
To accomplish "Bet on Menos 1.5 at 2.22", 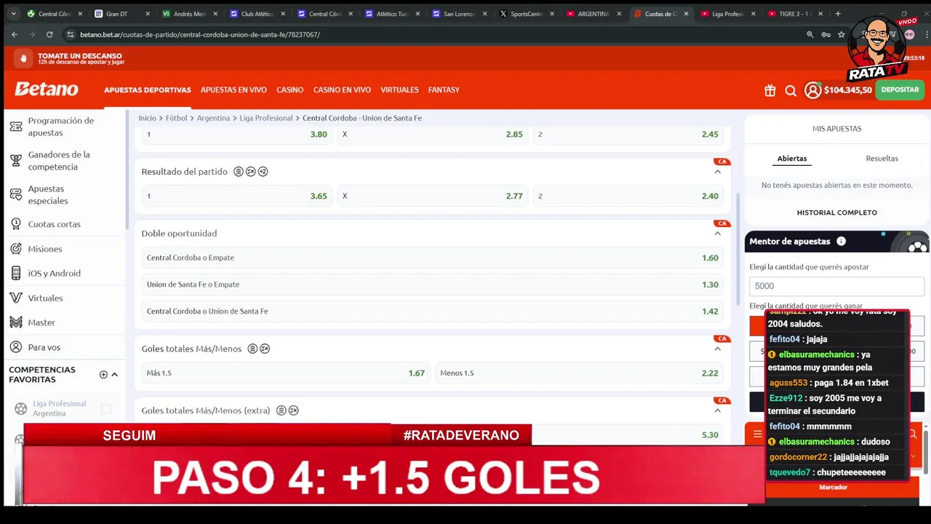I will (x=579, y=373).
